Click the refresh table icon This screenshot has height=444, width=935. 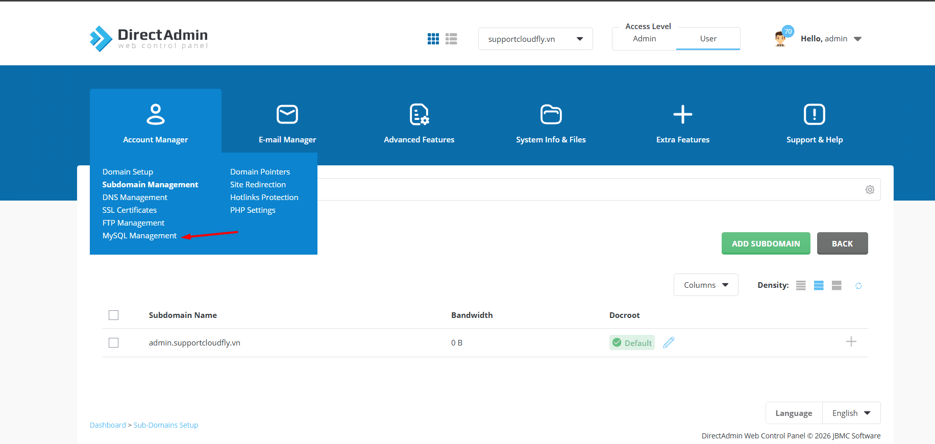(x=858, y=286)
